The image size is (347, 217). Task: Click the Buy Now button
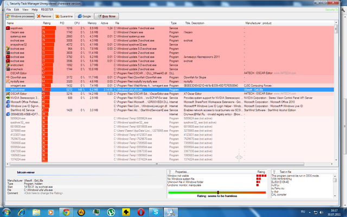pyautogui.click(x=106, y=16)
